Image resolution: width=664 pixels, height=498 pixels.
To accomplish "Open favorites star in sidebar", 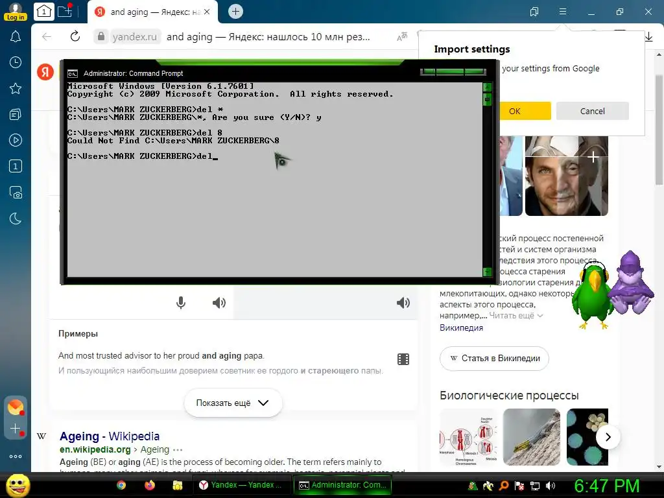I will pyautogui.click(x=16, y=88).
